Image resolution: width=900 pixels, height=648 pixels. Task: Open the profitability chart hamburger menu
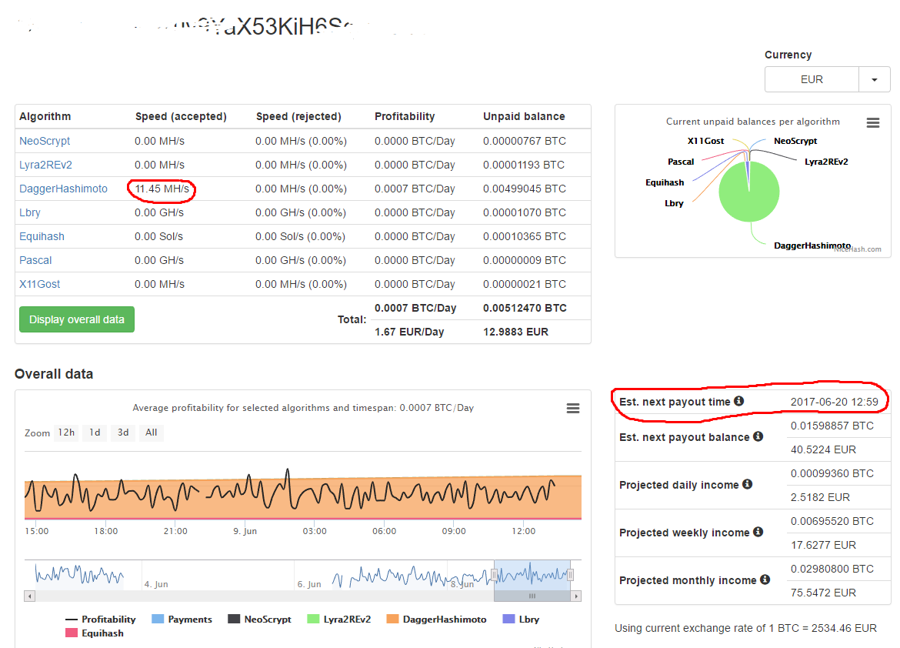572,409
